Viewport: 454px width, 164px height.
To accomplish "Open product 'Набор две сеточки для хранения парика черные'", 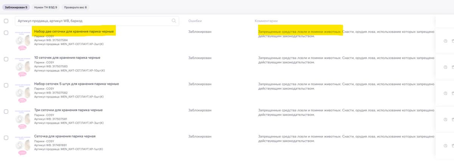I will (74, 31).
